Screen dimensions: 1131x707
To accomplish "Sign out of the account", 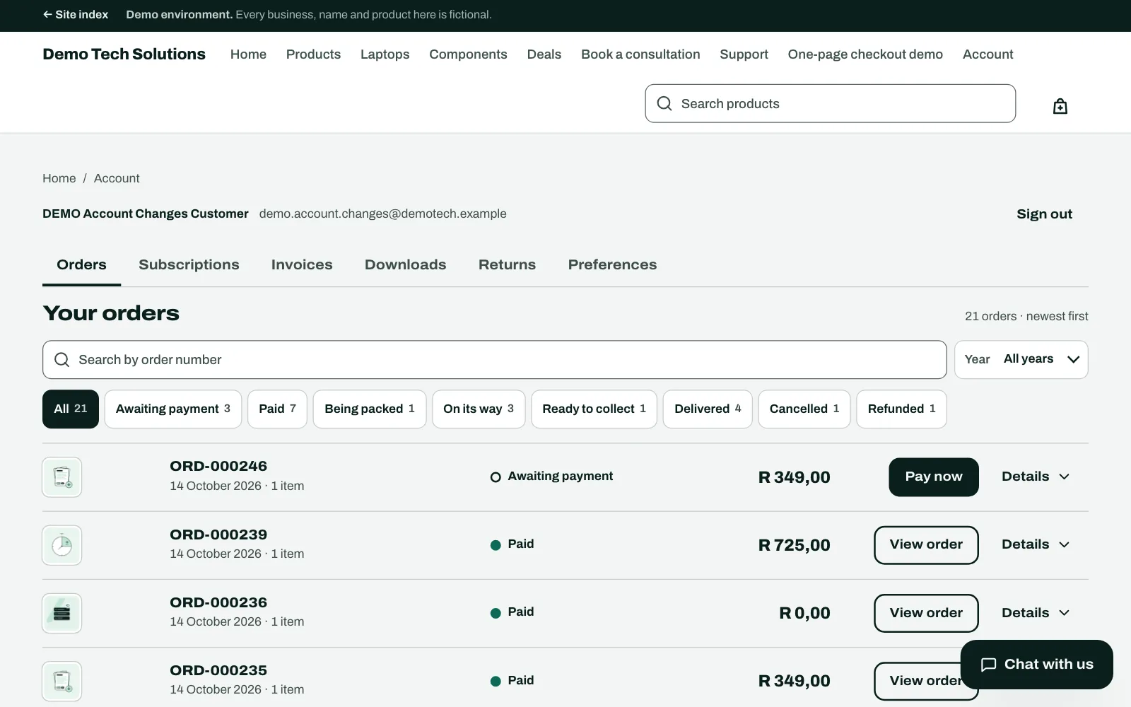I will coord(1044,214).
